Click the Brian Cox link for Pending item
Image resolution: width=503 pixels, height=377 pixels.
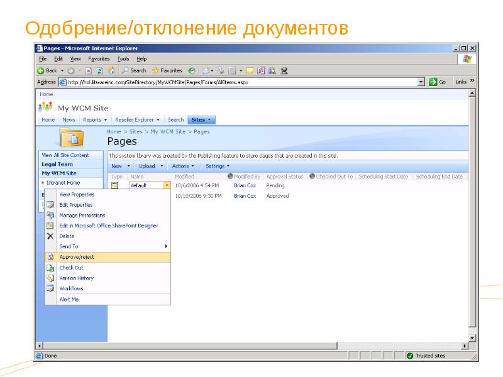245,186
